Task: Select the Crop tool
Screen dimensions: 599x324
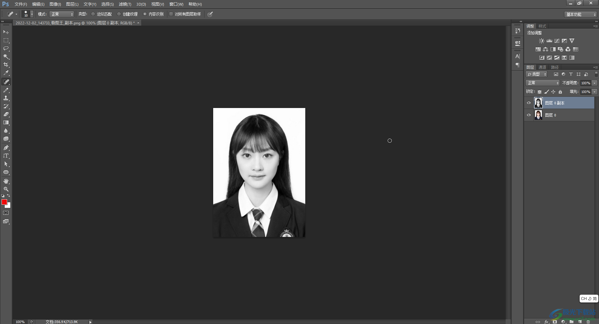Action: tap(6, 65)
